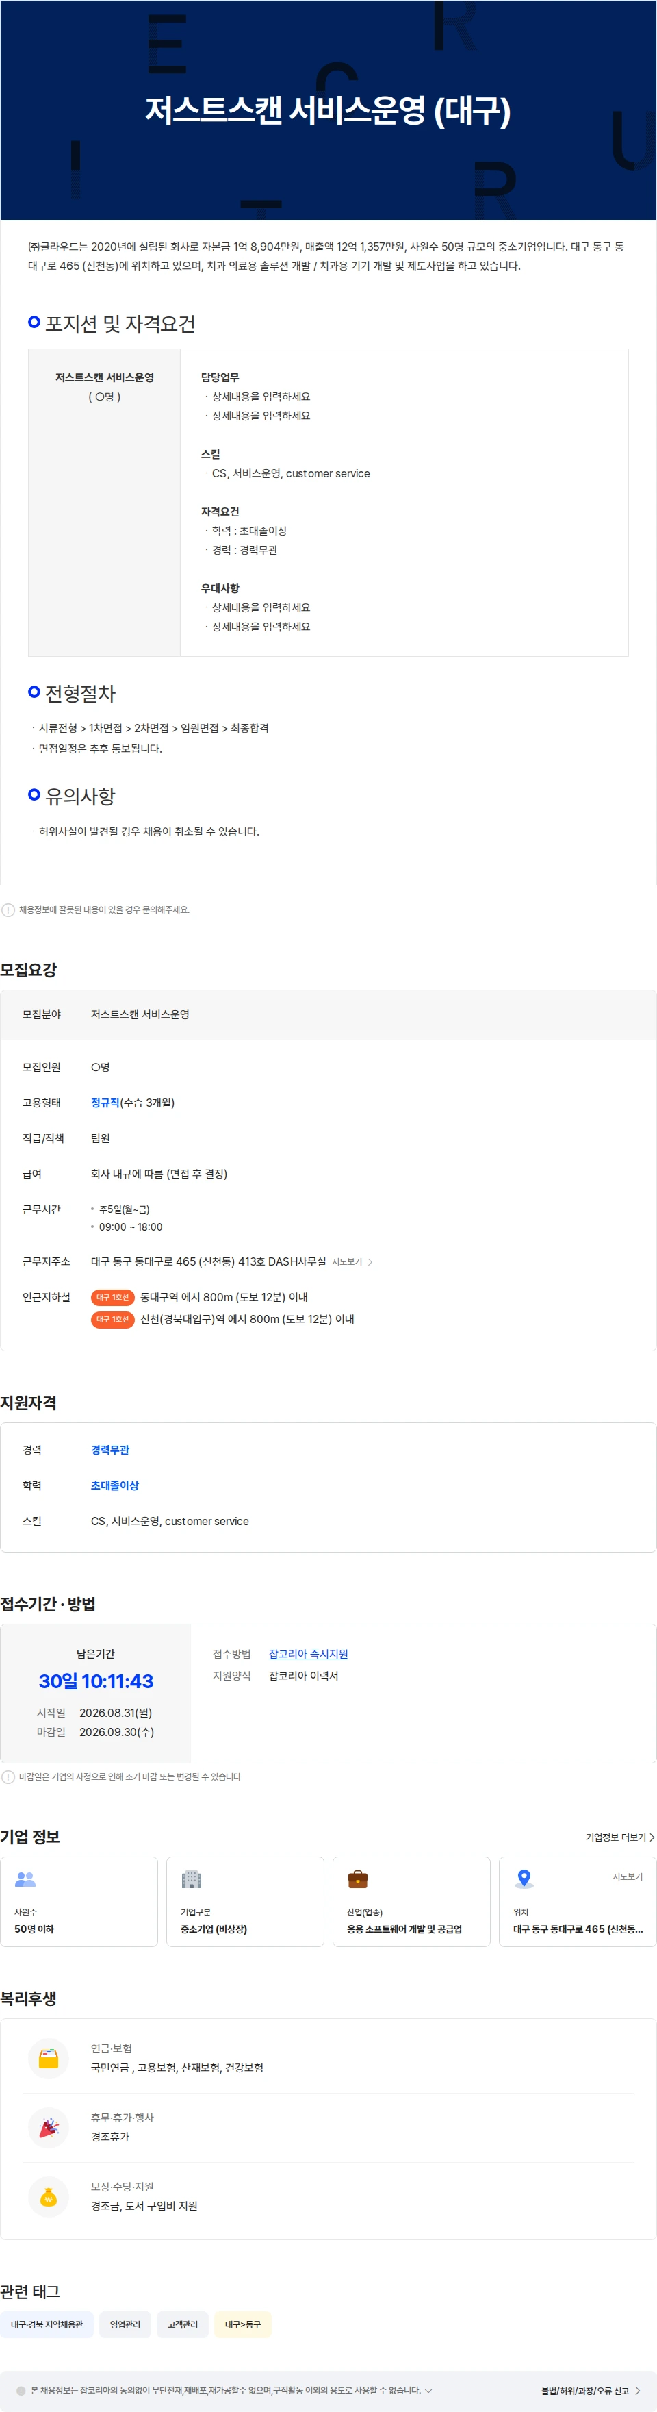Select the 고객관리 tag
The image size is (657, 2412).
(x=183, y=2324)
